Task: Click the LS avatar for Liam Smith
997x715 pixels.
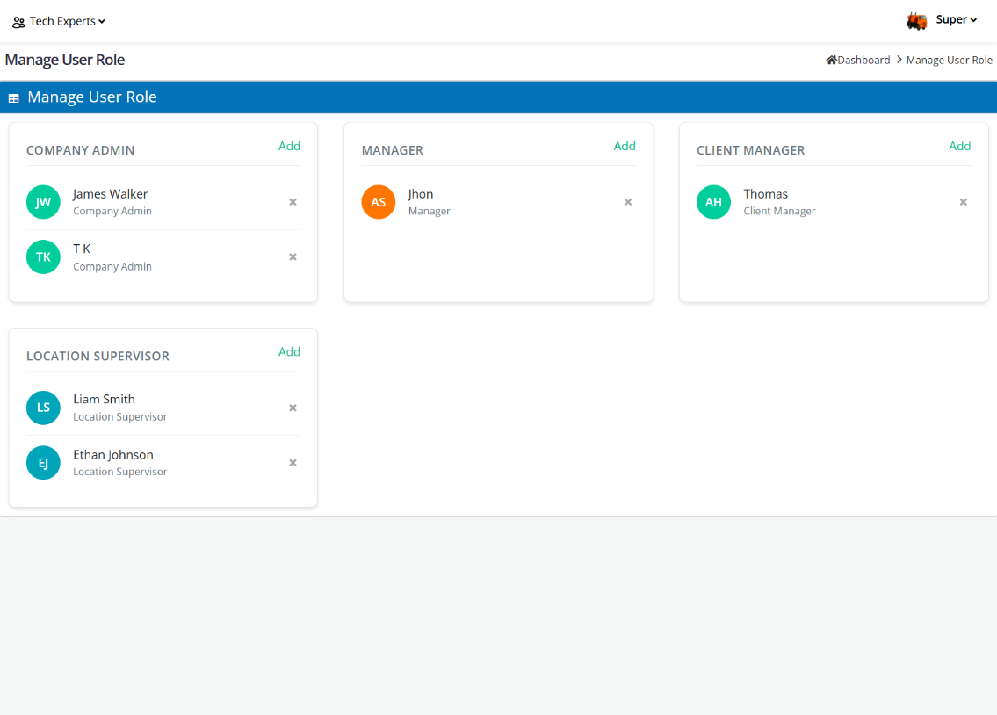Action: (x=43, y=408)
